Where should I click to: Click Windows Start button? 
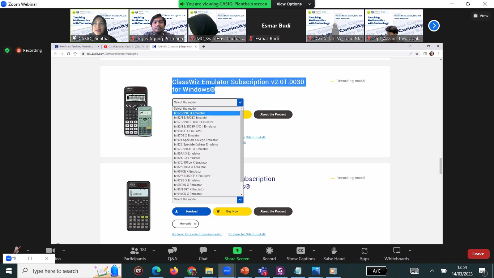click(x=8, y=271)
